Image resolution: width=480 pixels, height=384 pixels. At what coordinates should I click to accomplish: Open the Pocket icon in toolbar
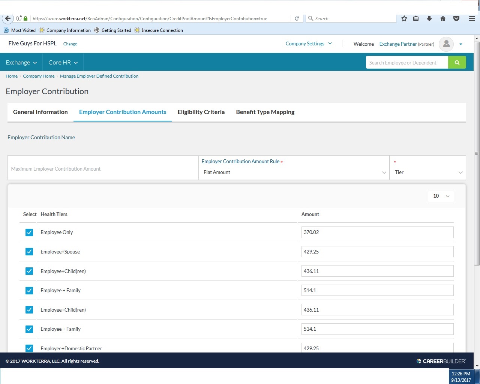[x=456, y=18]
